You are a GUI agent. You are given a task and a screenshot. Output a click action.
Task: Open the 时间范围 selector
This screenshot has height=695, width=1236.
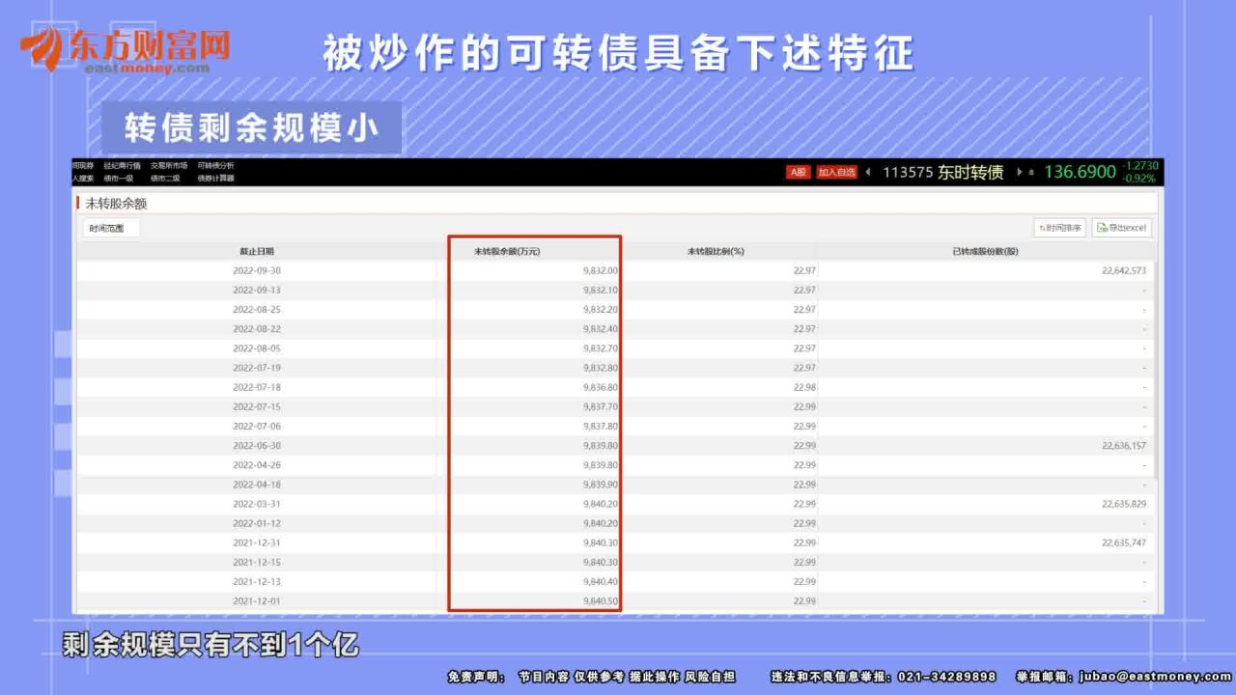[110, 229]
